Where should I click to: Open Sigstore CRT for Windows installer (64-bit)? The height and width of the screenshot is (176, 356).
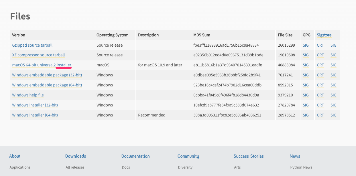pos(320,115)
